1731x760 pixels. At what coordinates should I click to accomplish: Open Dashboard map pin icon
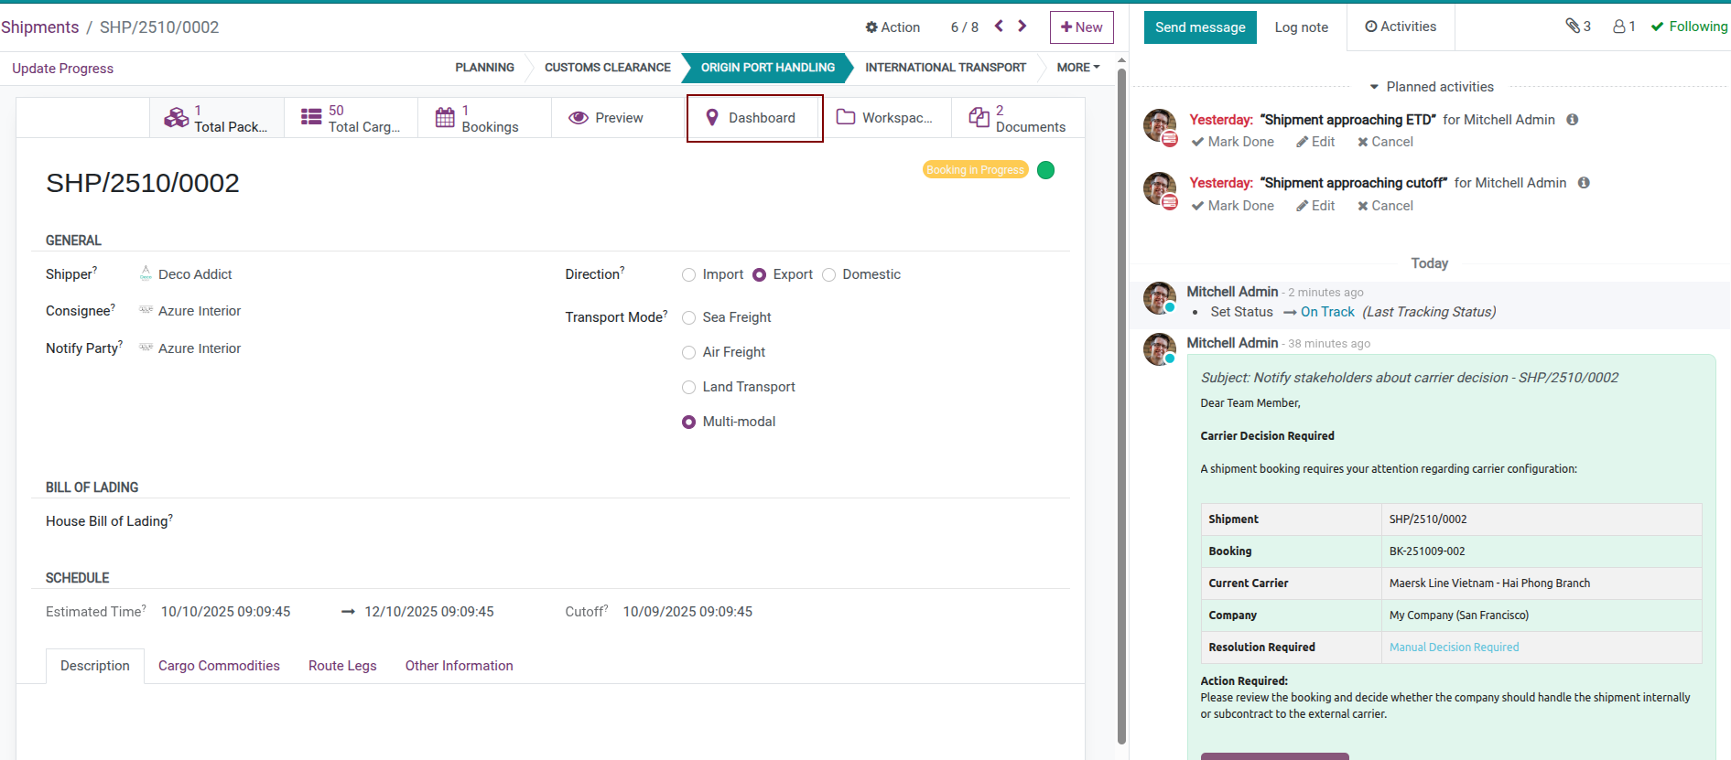point(712,118)
